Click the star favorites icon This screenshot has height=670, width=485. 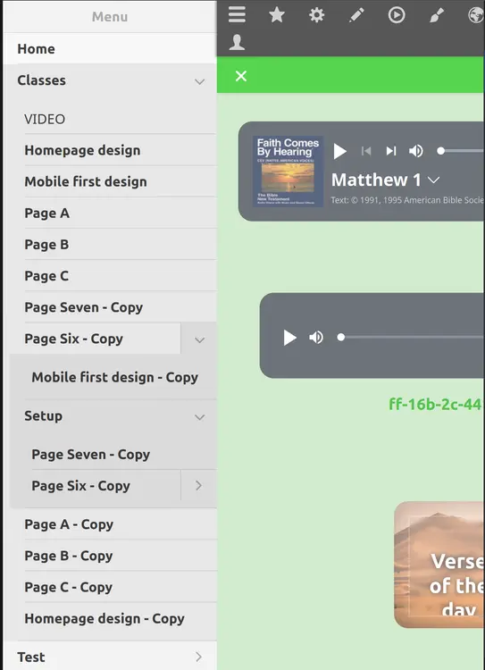[x=277, y=15]
